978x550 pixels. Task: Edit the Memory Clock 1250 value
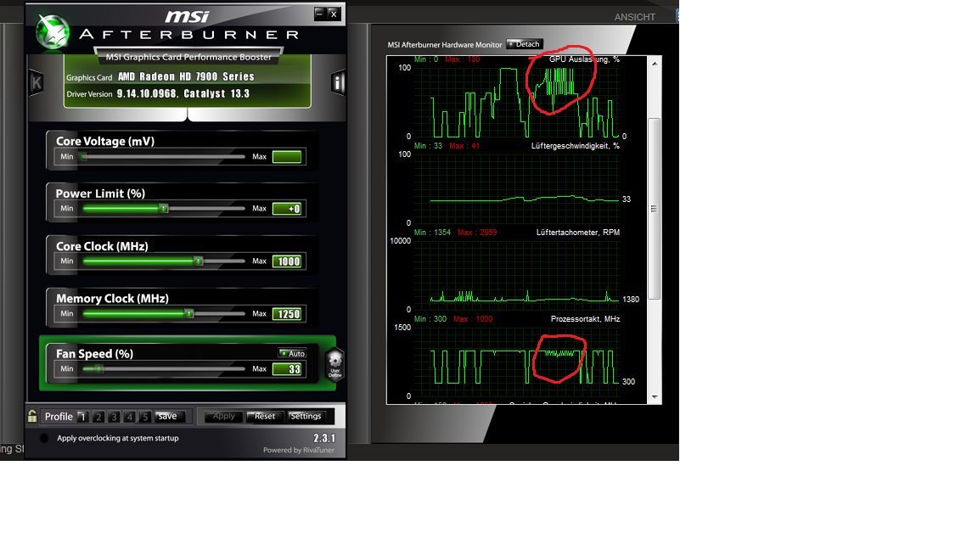coord(287,314)
